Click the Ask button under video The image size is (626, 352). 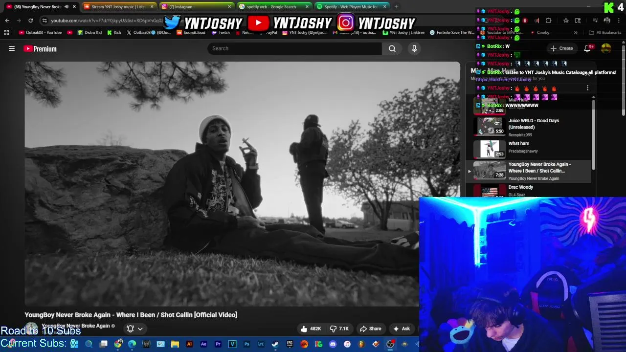(x=402, y=329)
